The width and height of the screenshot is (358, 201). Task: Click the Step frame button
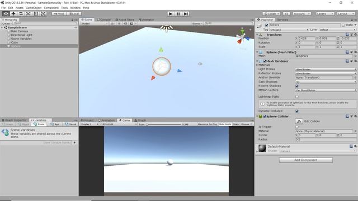click(x=186, y=13)
